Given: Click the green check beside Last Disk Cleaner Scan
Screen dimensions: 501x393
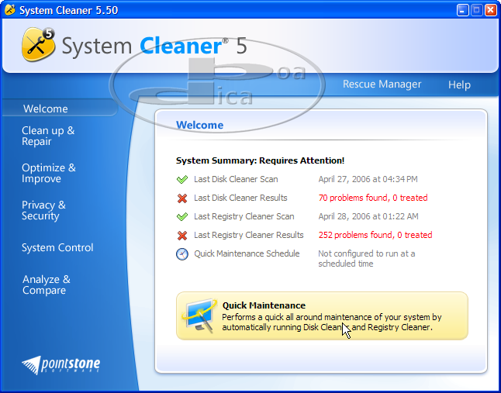Looking at the screenshot, I should [182, 179].
